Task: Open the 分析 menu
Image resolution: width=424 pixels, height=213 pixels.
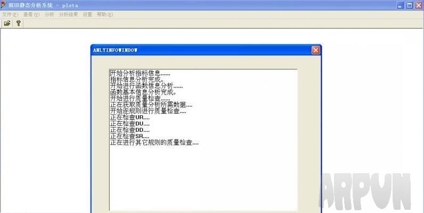Action: (x=49, y=14)
